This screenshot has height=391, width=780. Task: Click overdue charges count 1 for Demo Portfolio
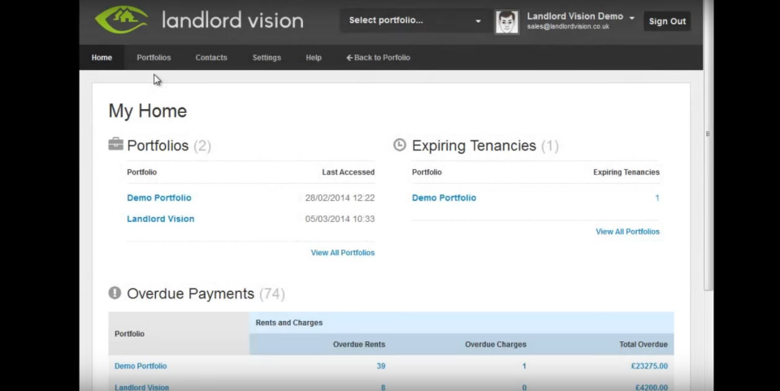click(524, 366)
